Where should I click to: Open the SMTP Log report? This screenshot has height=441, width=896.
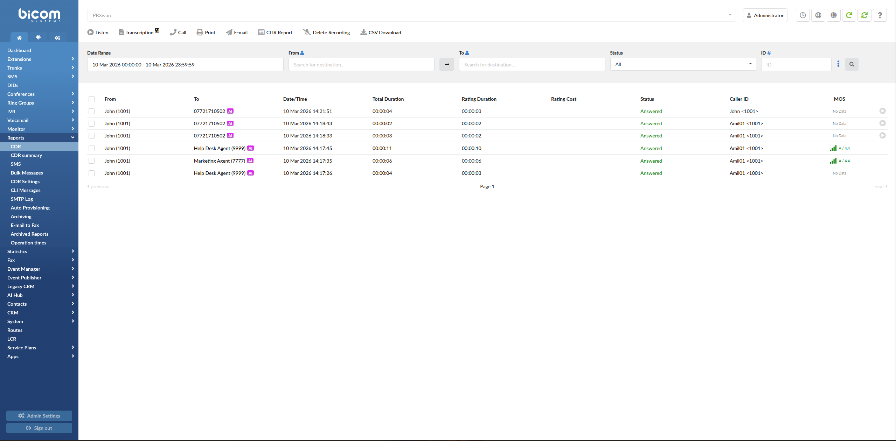(22, 199)
